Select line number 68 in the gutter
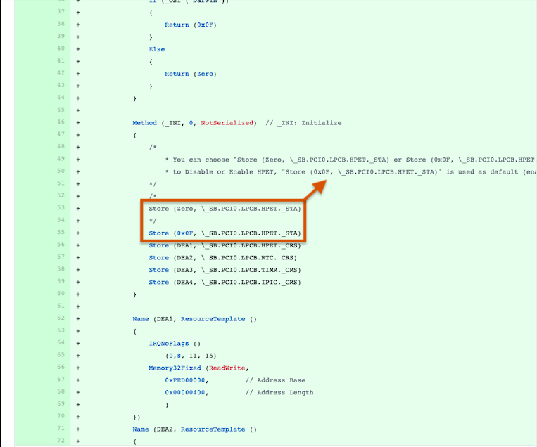Screen dimensions: 537x447 coord(61,391)
